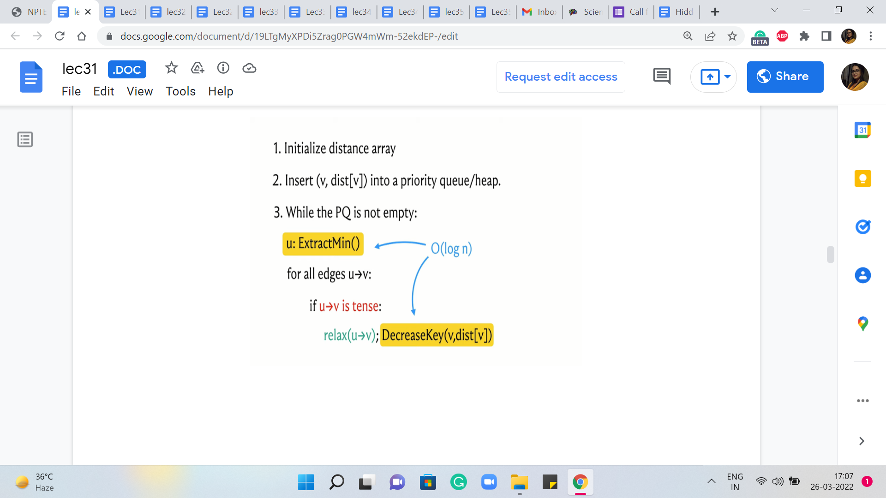Show the document outline panel
Image resolution: width=886 pixels, height=498 pixels.
coord(25,139)
